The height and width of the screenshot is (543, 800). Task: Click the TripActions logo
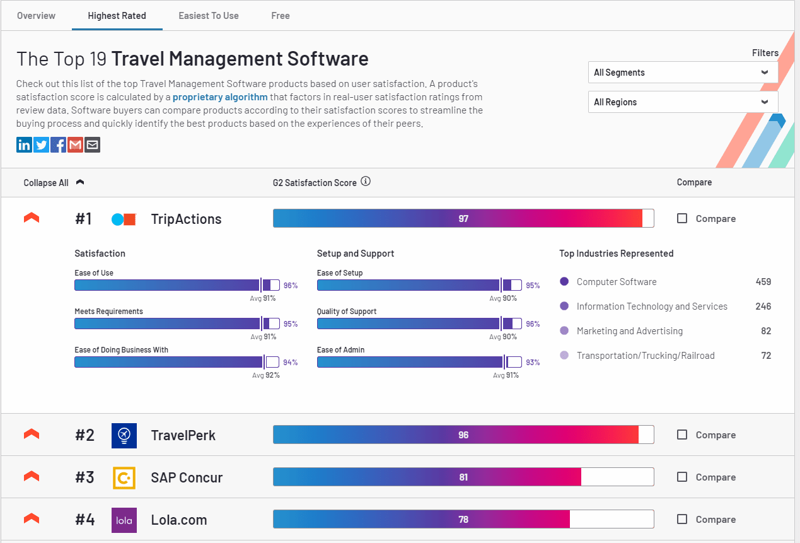124,219
